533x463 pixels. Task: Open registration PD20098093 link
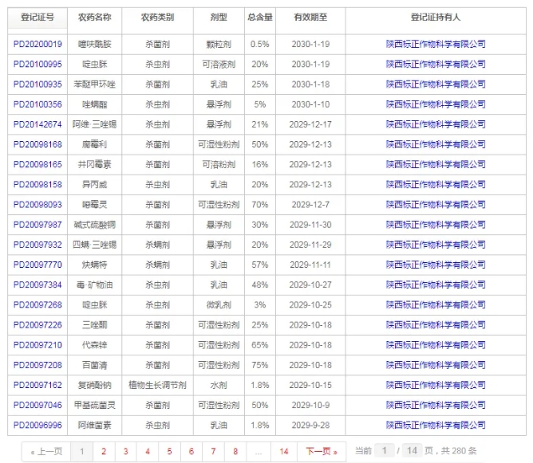pyautogui.click(x=38, y=204)
